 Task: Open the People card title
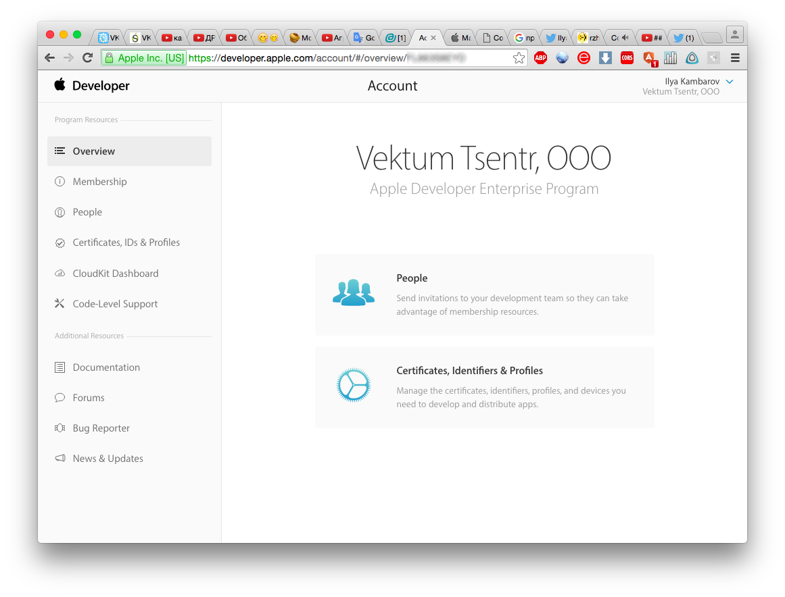tap(412, 278)
